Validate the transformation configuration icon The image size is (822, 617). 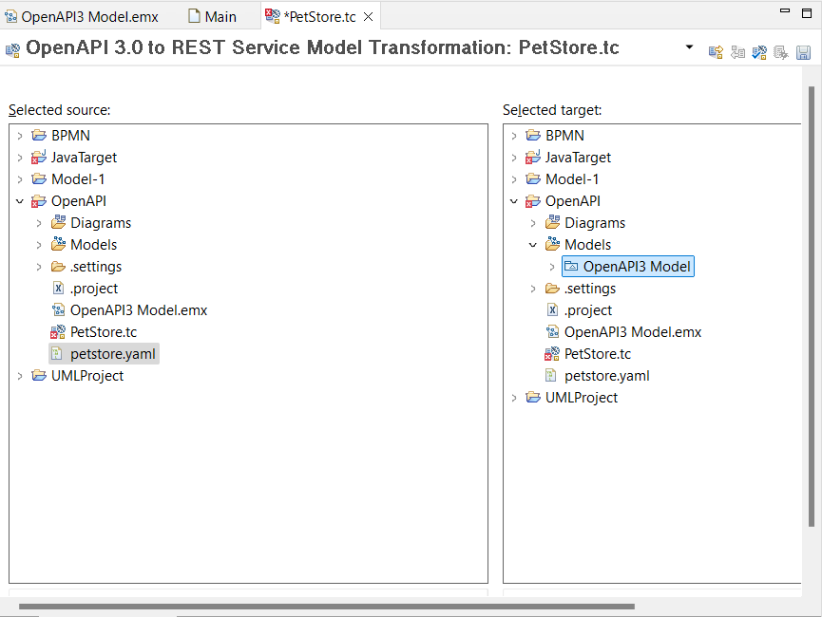coord(759,52)
